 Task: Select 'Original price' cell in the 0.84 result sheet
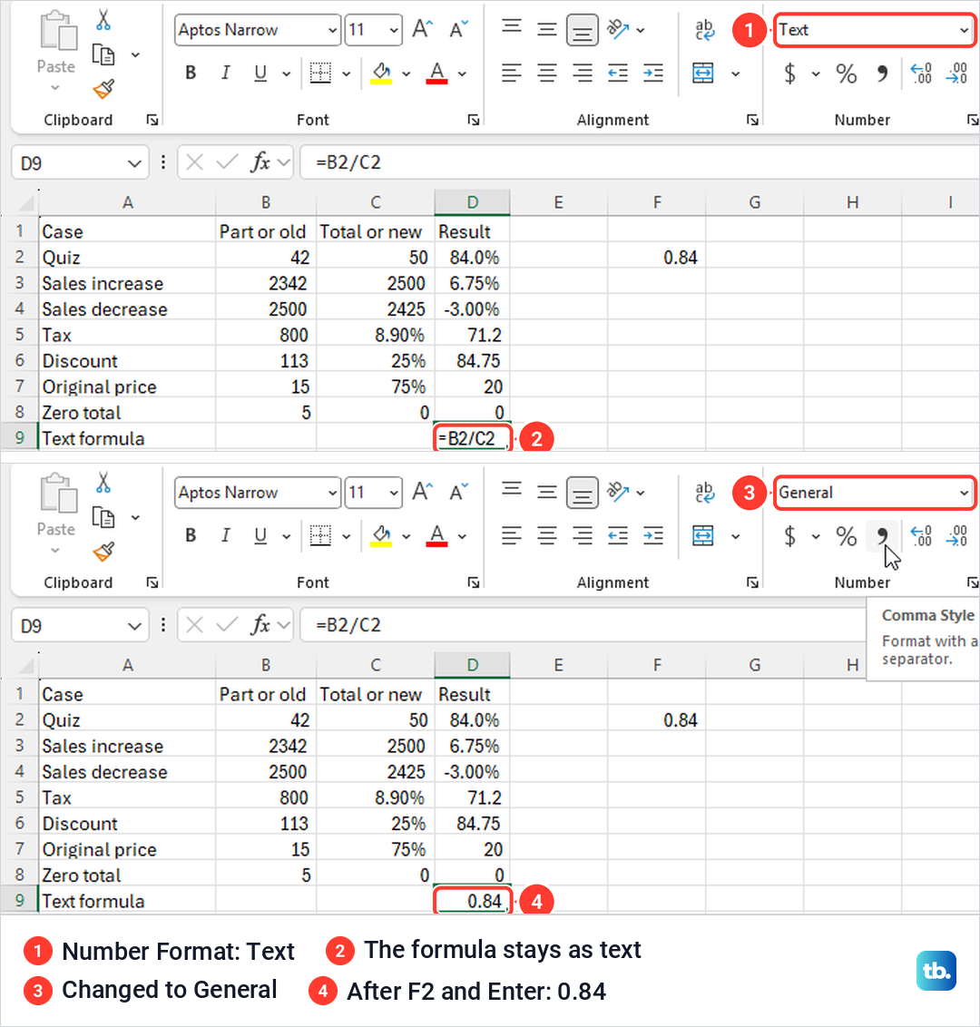(128, 849)
